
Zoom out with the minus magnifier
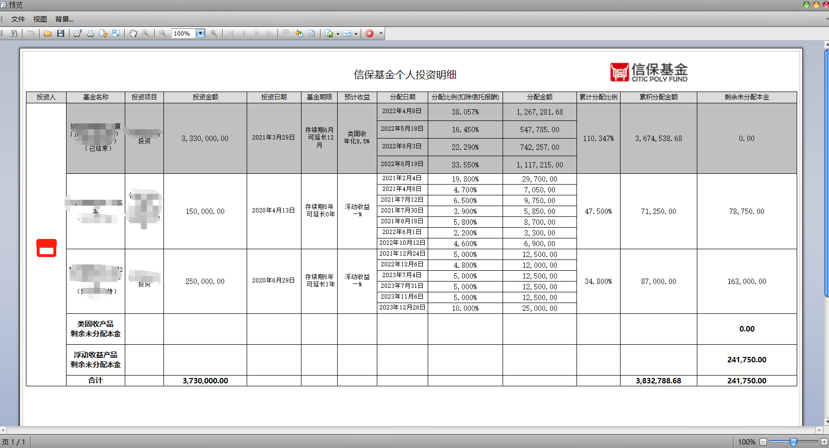pyautogui.click(x=163, y=33)
